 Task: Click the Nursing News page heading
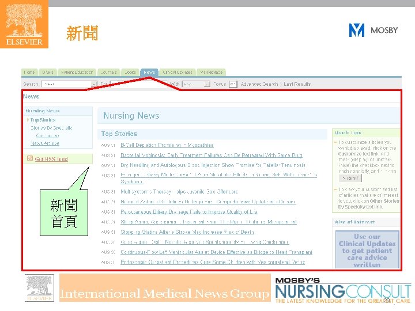[131, 116]
